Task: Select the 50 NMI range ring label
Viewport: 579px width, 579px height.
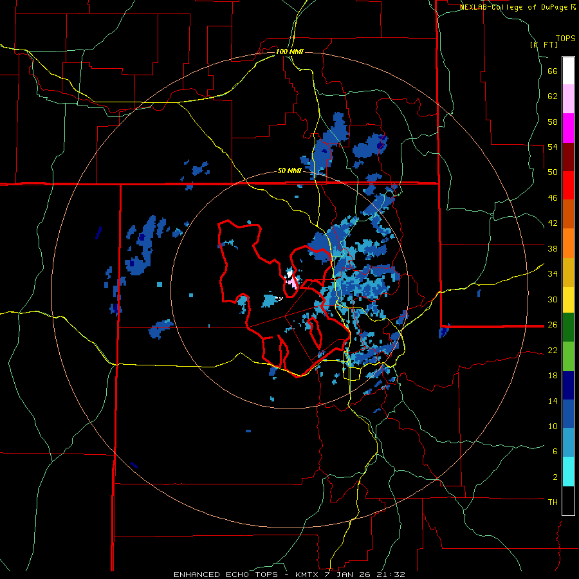Action: click(289, 171)
